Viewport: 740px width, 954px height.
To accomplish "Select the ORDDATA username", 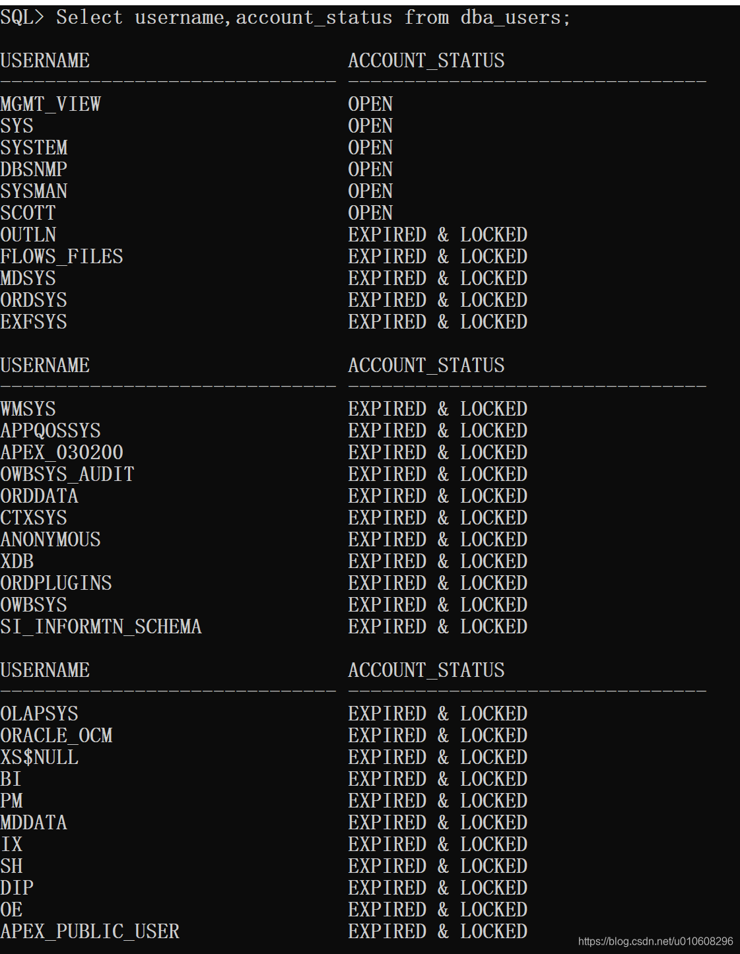I will point(40,496).
